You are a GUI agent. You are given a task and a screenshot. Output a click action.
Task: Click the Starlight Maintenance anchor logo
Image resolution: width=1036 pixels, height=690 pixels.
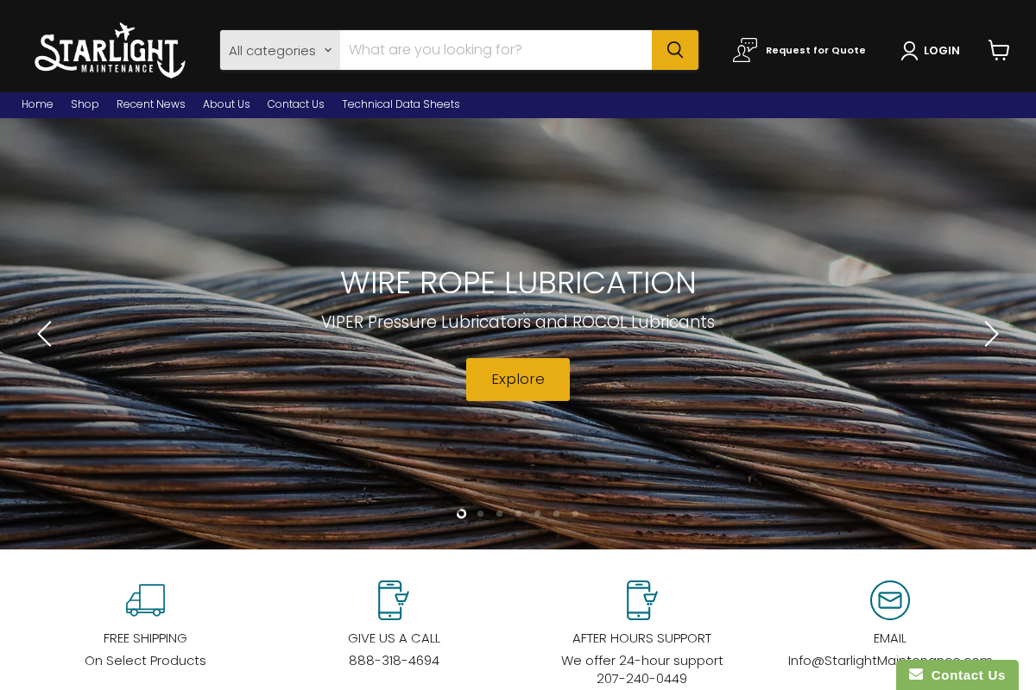pos(109,48)
